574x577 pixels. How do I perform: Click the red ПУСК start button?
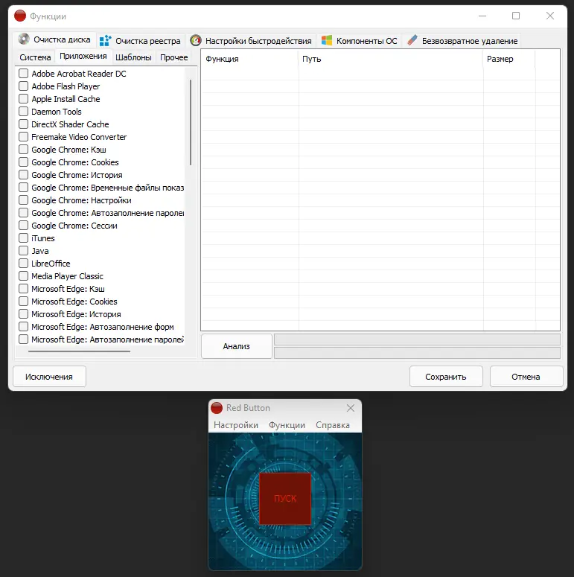[x=285, y=499]
